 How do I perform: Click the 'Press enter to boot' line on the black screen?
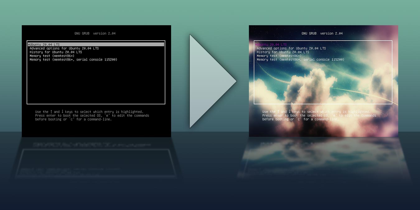(x=92, y=115)
